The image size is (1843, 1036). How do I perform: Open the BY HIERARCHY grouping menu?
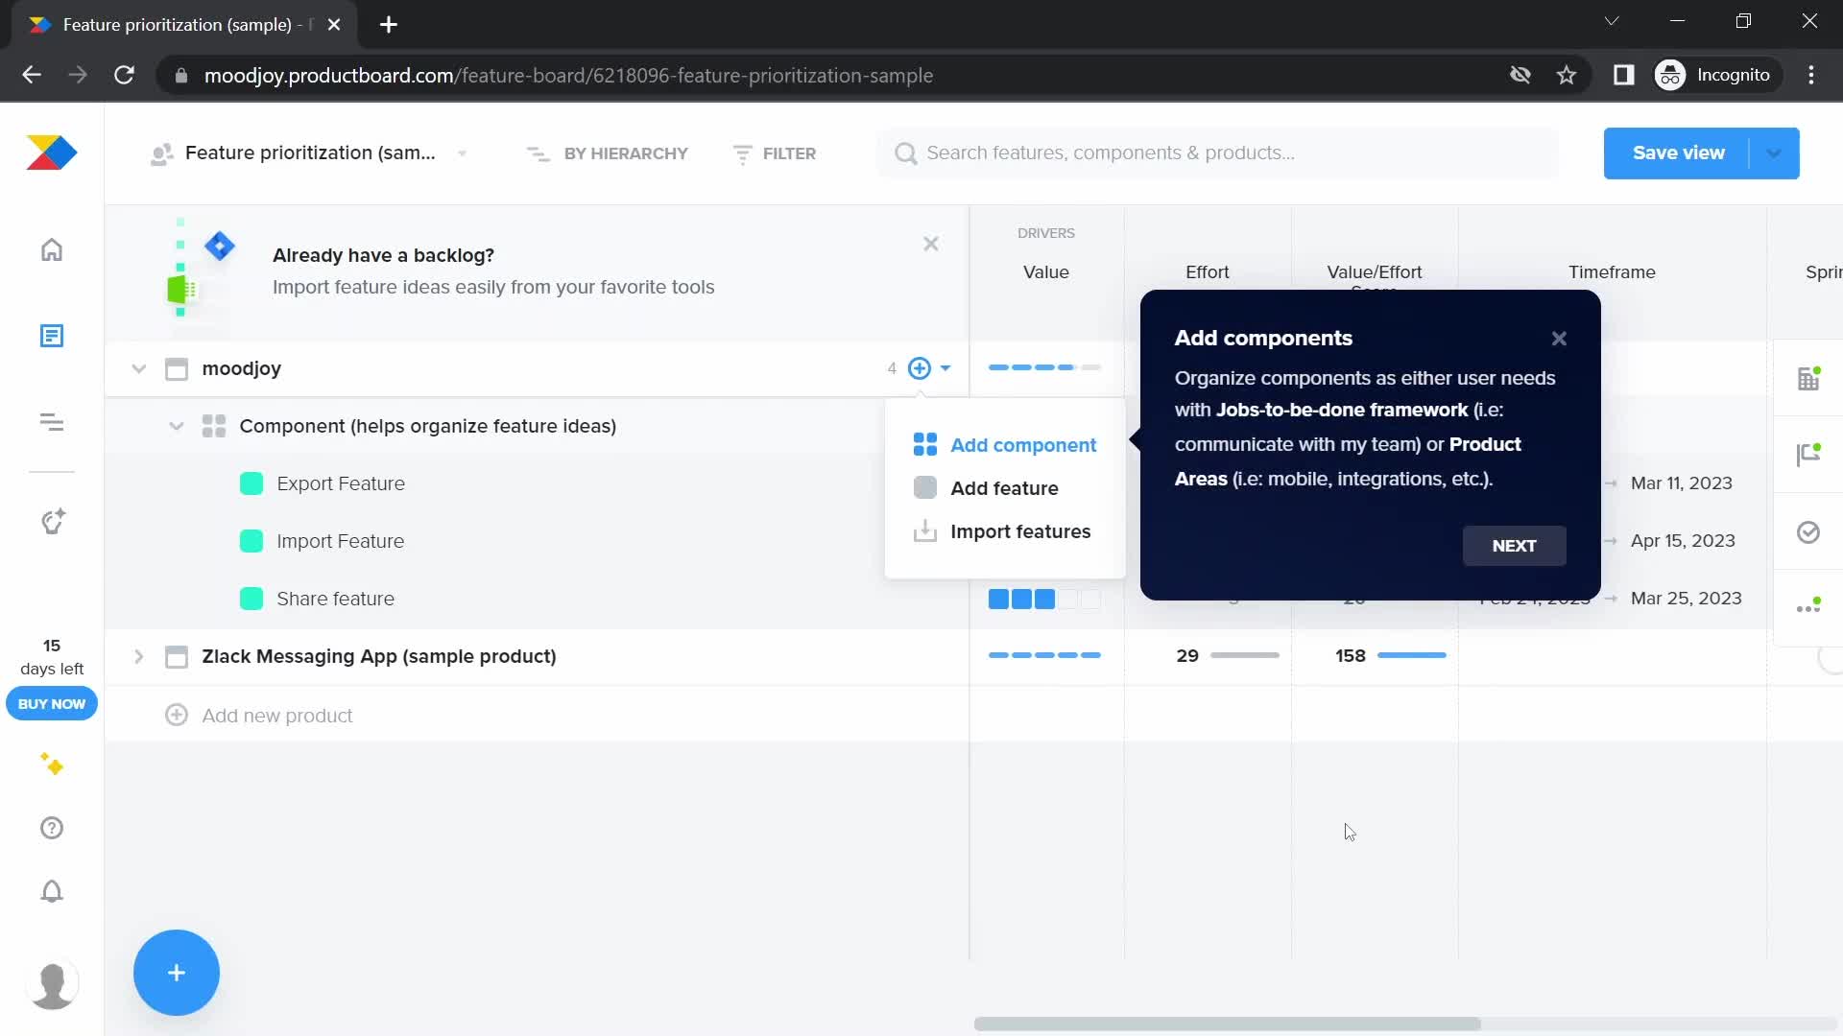point(608,153)
